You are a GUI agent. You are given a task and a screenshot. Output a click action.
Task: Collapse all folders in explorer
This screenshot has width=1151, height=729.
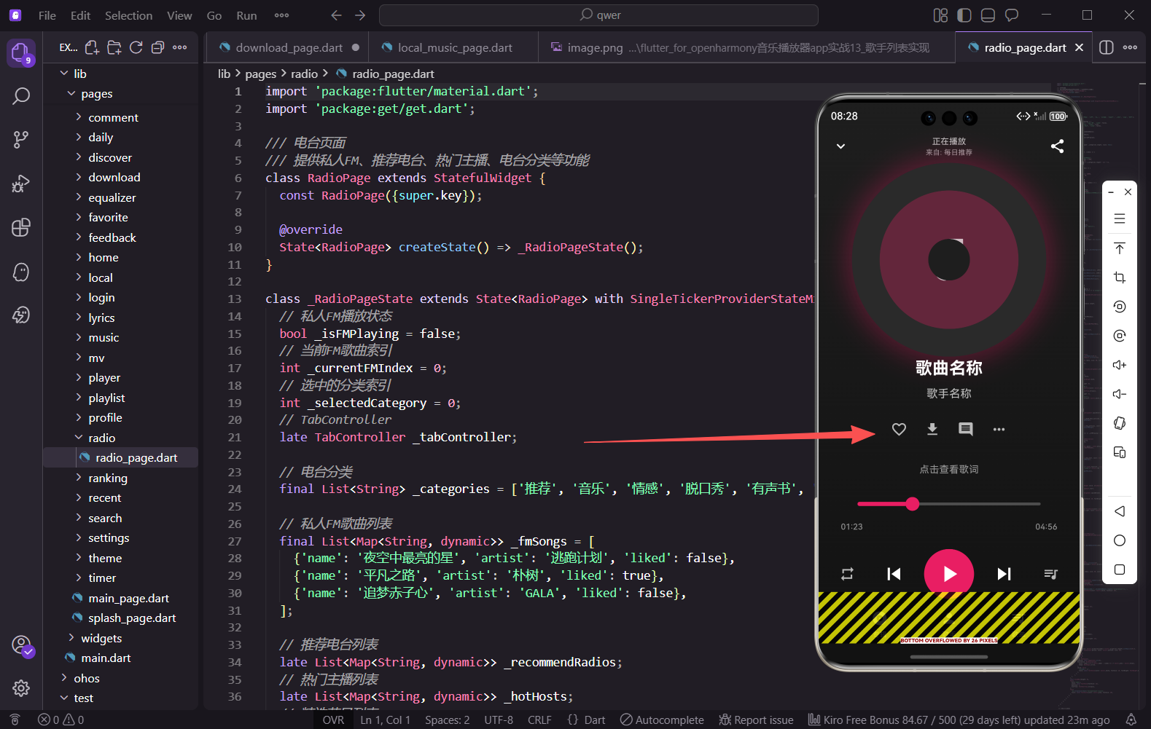point(157,47)
